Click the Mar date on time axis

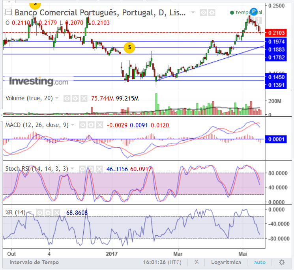(x=178, y=254)
